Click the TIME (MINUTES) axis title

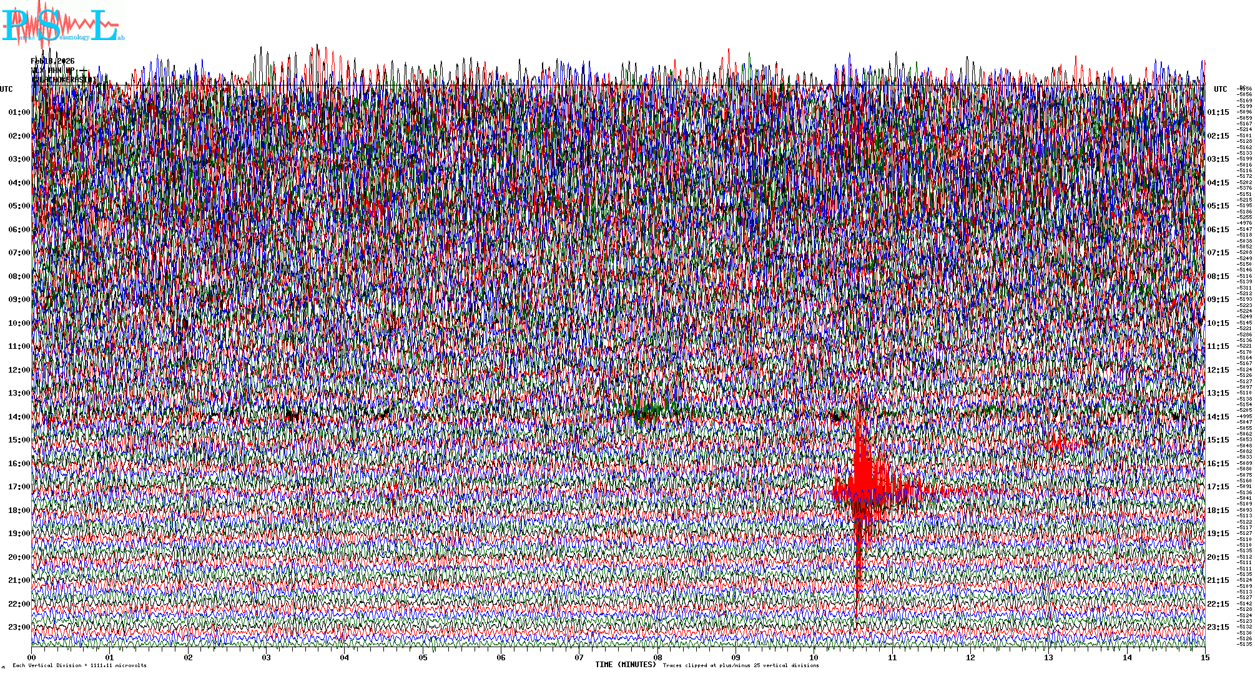click(x=625, y=665)
